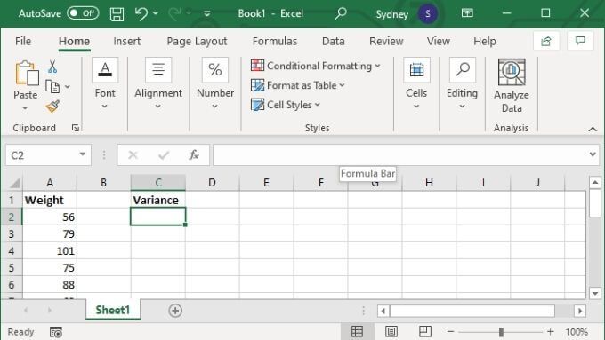Select the Format Painter brush
This screenshot has height=340, width=605.
[52, 107]
